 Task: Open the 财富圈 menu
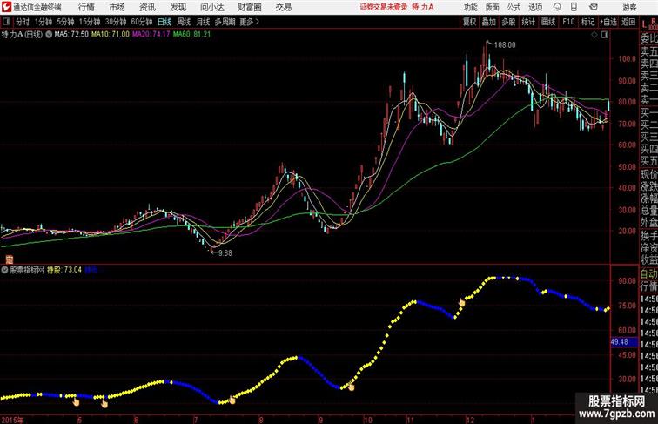[249, 7]
